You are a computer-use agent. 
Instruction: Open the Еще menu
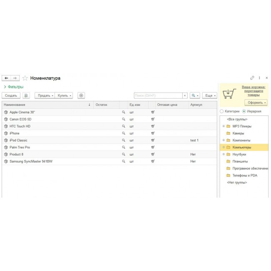tap(209, 95)
